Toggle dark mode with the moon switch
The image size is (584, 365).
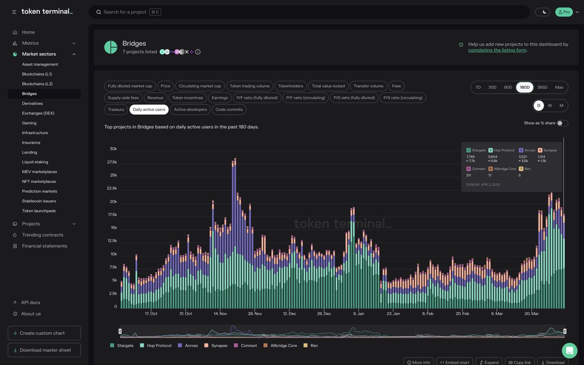point(543,11)
